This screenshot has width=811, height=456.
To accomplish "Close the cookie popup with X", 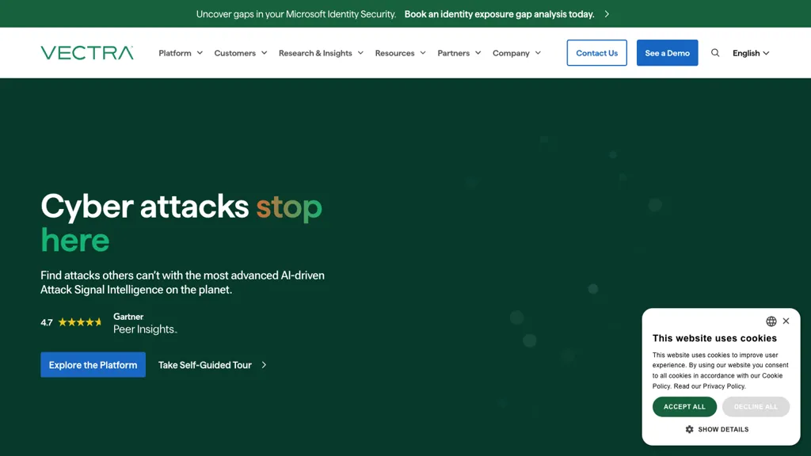I will pyautogui.click(x=786, y=321).
